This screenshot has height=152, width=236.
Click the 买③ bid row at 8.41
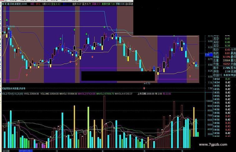tap(222, 39)
